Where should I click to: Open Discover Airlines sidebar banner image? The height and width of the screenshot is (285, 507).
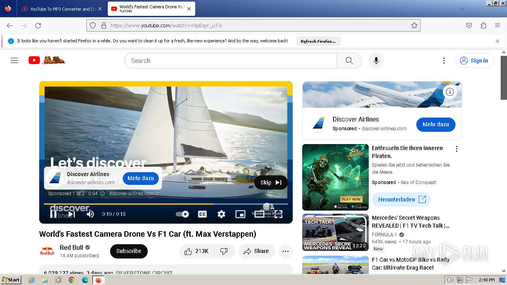pyautogui.click(x=382, y=95)
